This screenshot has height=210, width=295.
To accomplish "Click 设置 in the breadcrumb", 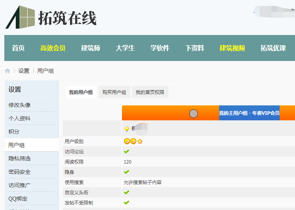I will [24, 71].
